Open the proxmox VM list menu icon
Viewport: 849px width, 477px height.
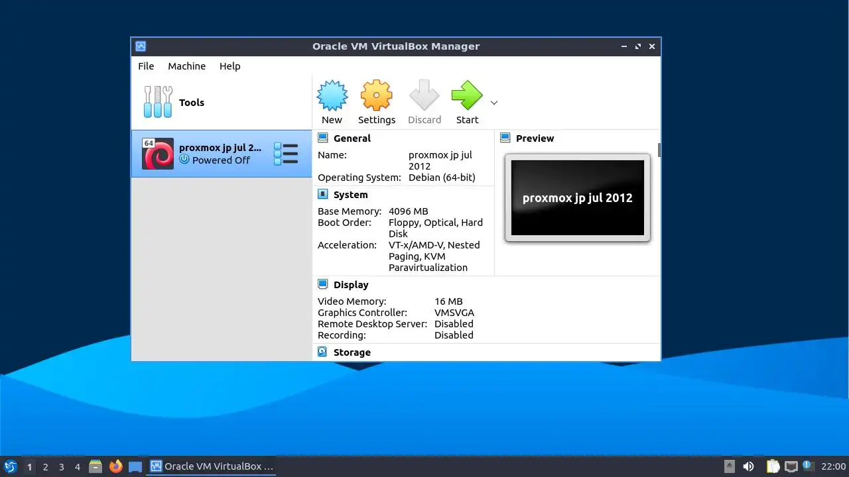tap(286, 154)
